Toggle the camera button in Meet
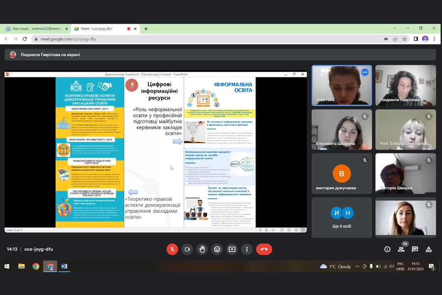Viewport: 442px width, 295px height. [x=187, y=249]
